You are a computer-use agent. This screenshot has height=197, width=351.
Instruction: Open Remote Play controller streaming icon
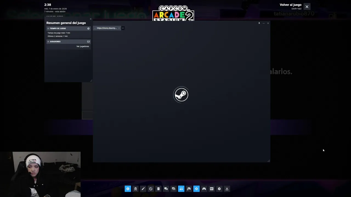[189, 189]
